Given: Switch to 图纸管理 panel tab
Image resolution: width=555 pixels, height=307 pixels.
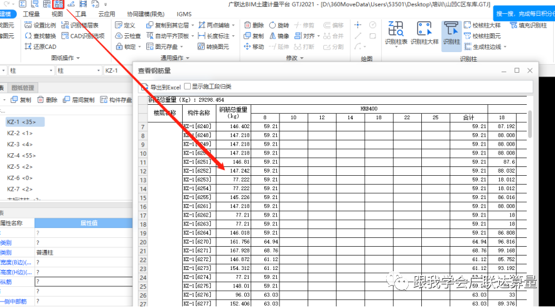Looking at the screenshot, I should click(23, 88).
